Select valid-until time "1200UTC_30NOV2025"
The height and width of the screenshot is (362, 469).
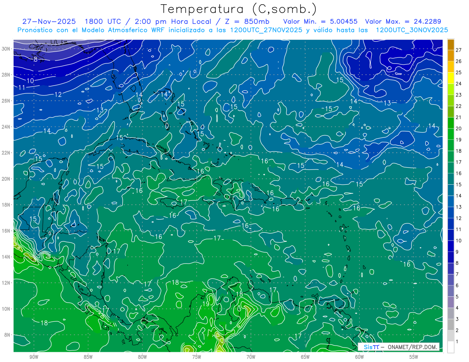[412, 30]
